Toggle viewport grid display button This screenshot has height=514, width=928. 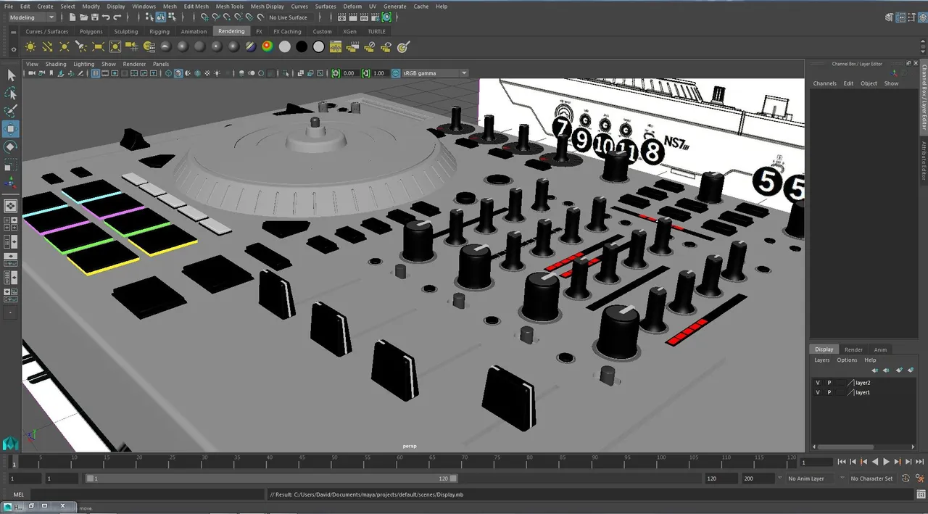point(95,73)
